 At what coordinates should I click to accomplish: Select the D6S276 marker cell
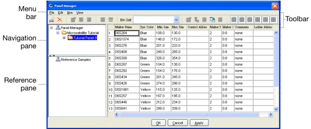tap(127, 45)
